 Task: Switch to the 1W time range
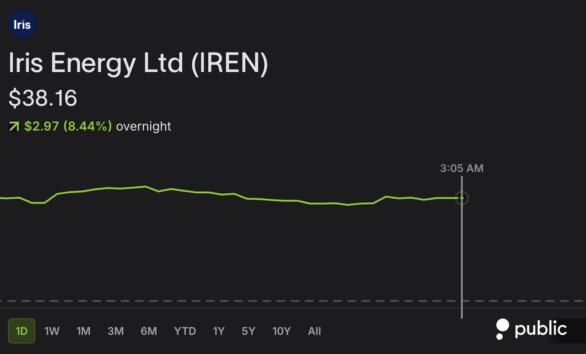click(x=52, y=331)
